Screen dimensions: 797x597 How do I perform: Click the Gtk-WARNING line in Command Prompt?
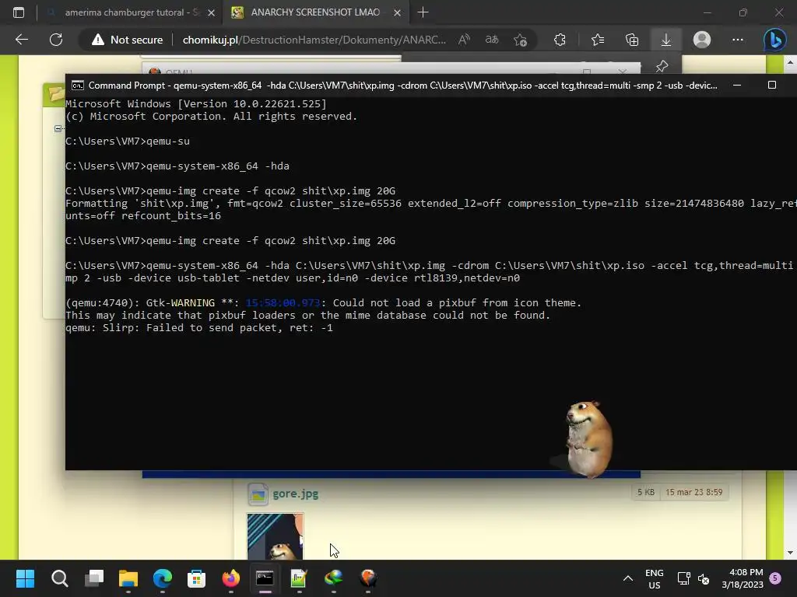click(323, 303)
